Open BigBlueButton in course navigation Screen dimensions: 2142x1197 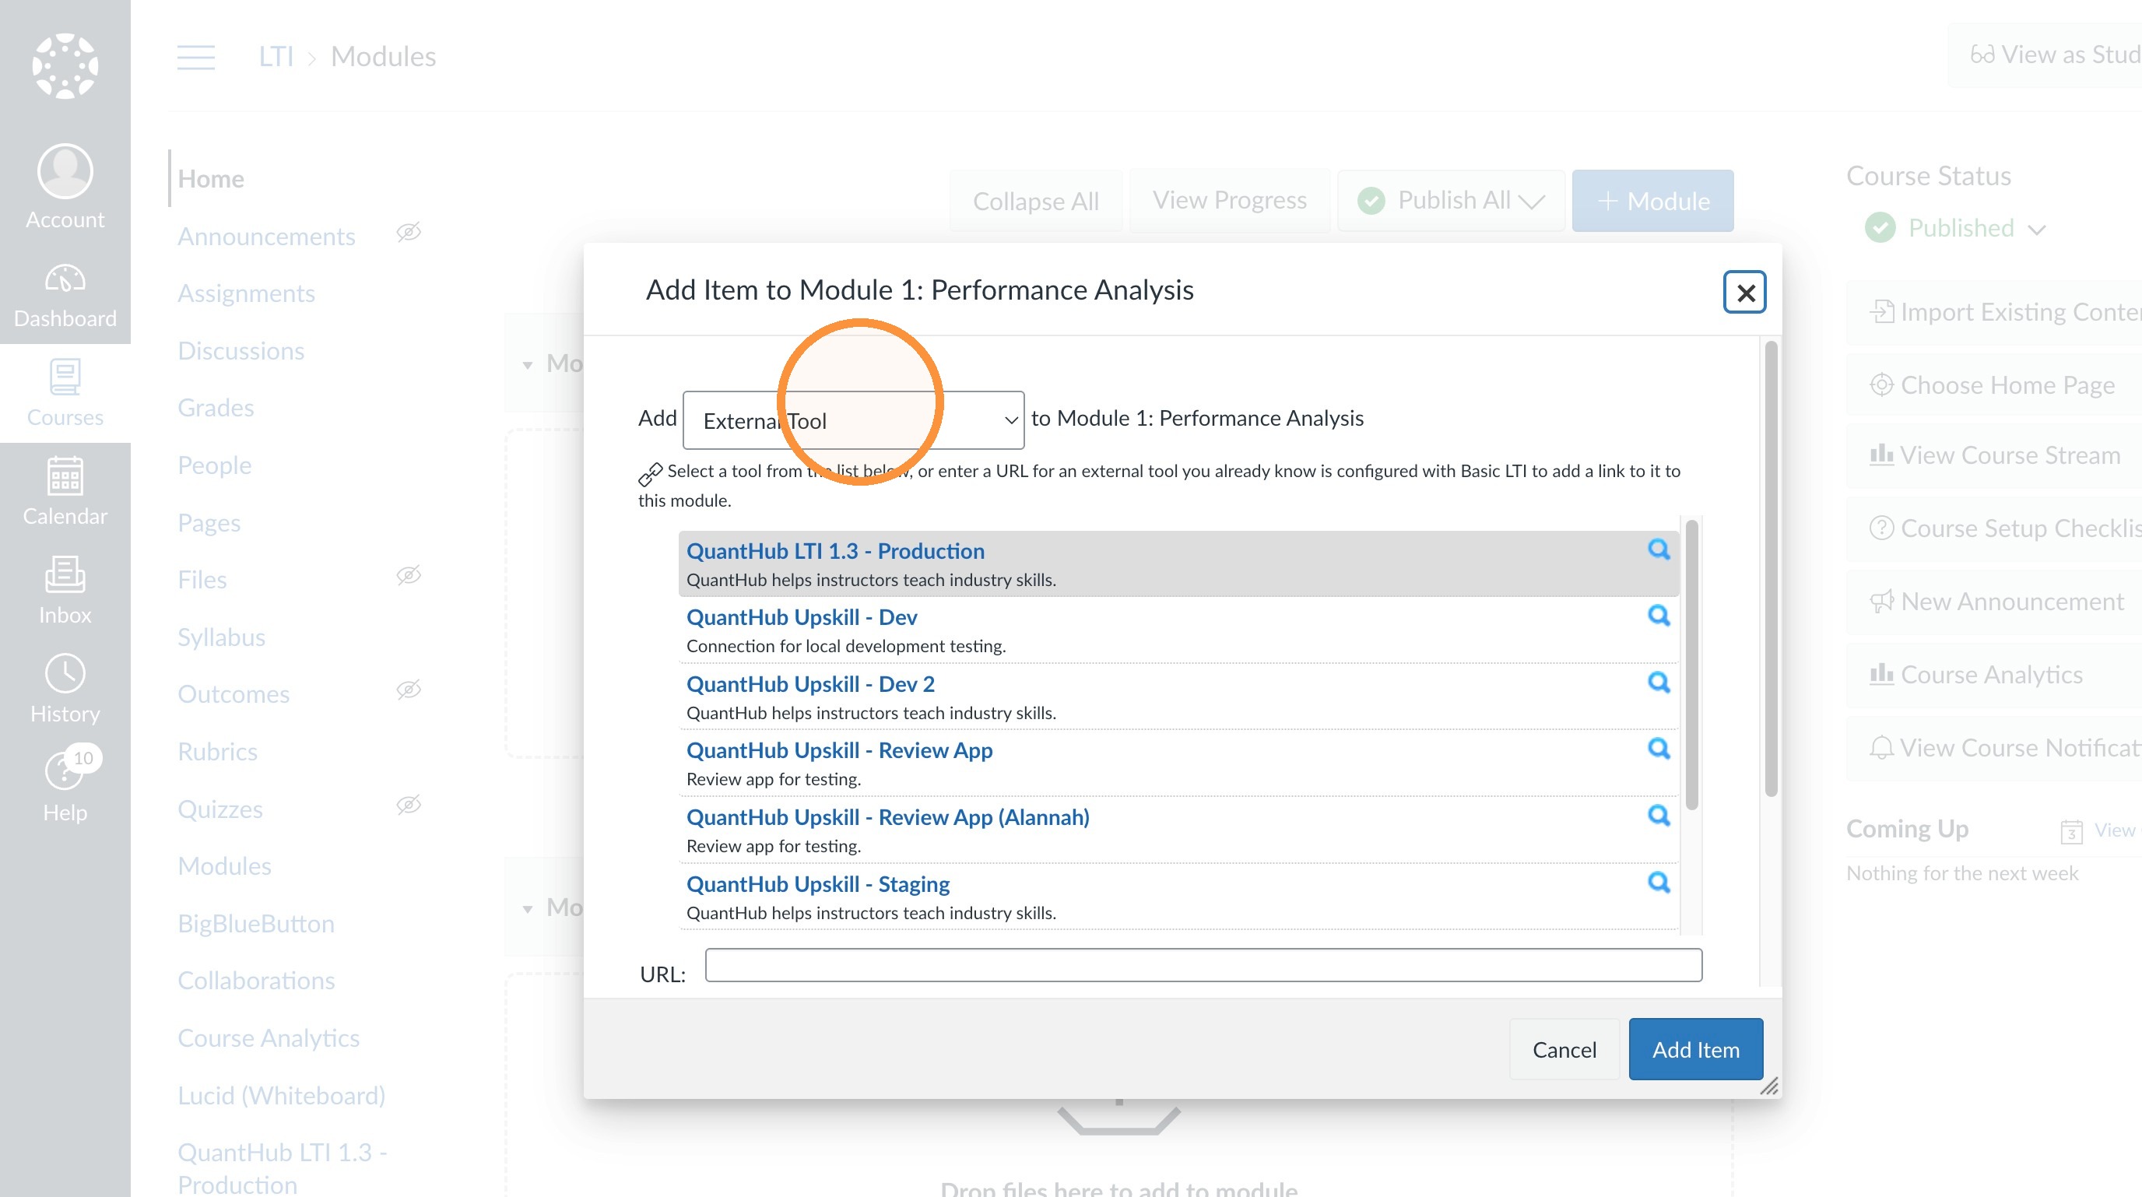[x=256, y=924]
